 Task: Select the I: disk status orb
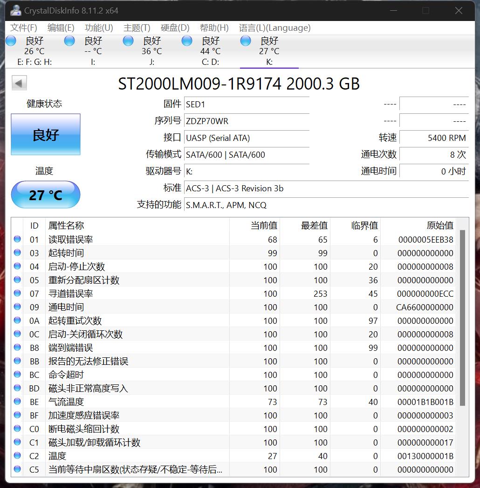point(69,41)
